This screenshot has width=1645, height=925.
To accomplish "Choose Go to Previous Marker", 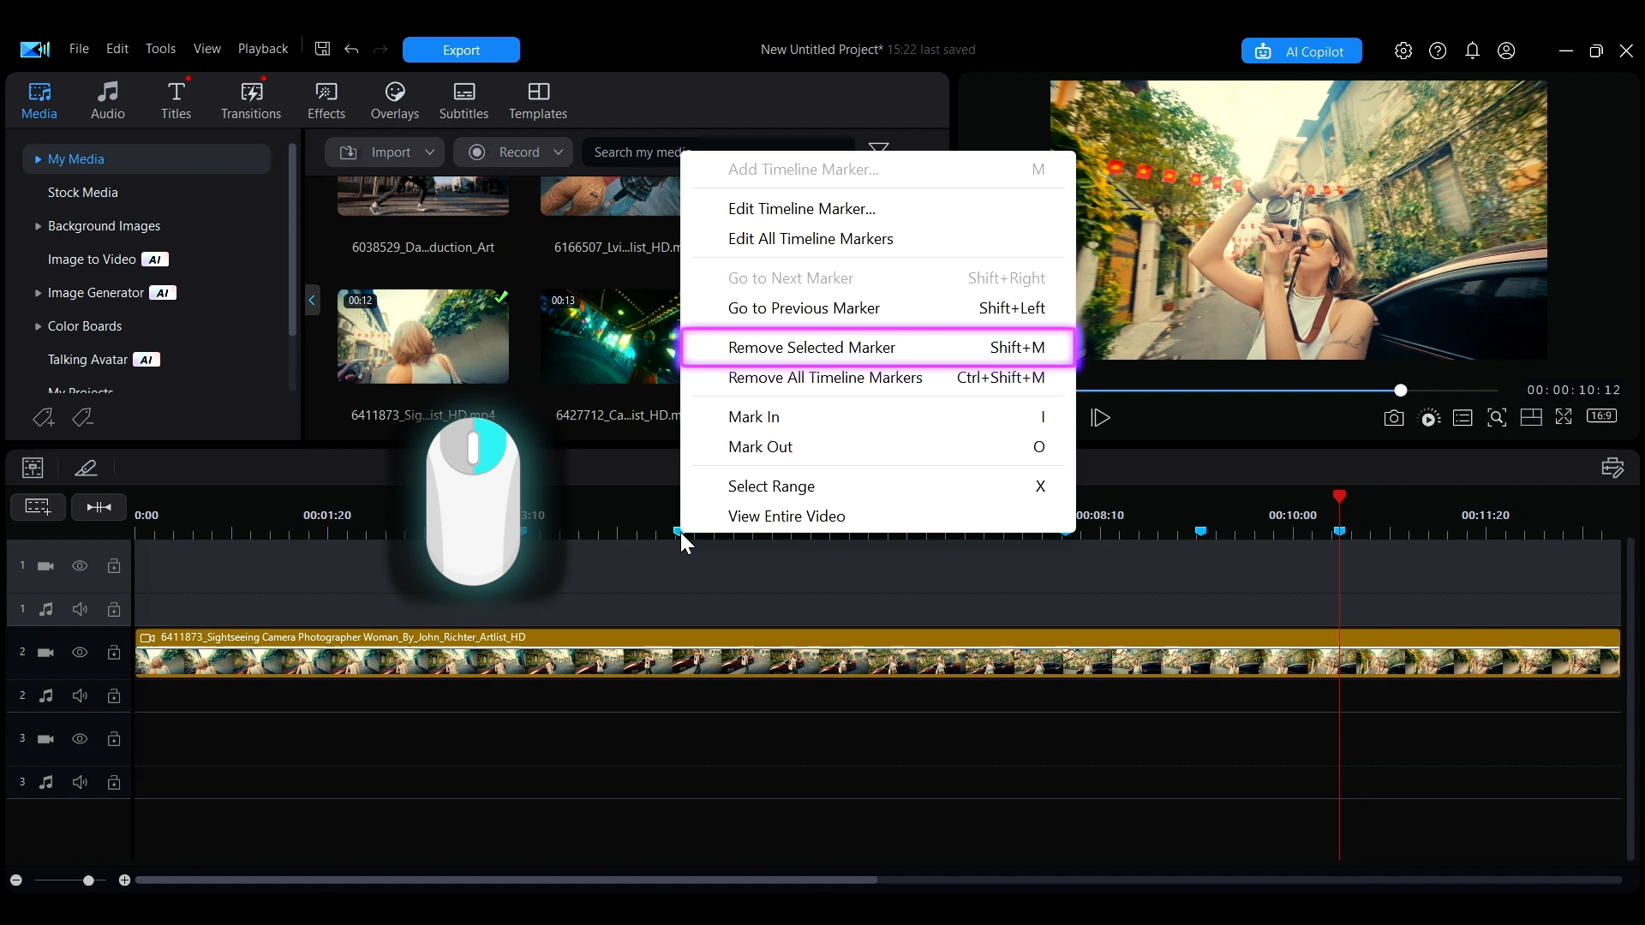I will [x=878, y=308].
